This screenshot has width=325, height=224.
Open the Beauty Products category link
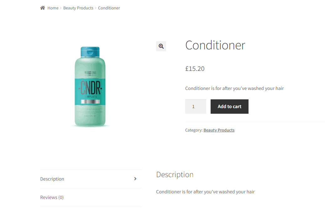(x=219, y=130)
